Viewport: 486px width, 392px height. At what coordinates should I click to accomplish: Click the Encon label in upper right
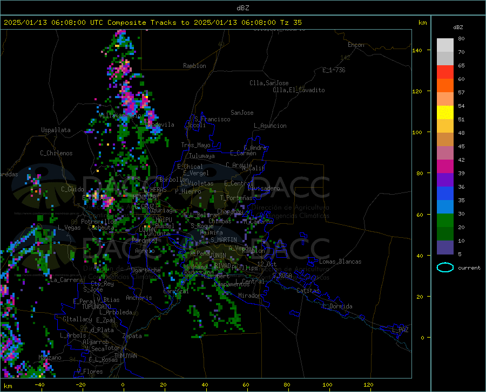click(356, 45)
